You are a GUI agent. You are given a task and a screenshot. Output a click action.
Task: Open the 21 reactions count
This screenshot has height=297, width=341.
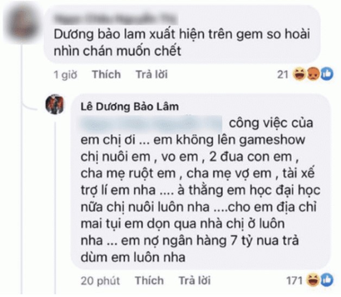pyautogui.click(x=283, y=74)
